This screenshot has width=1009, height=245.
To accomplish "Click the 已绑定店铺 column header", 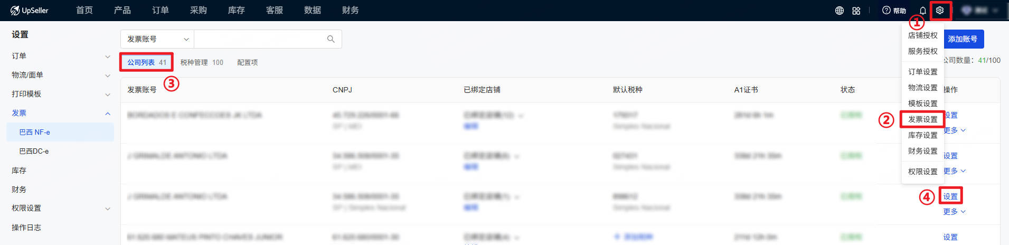I will (x=482, y=90).
